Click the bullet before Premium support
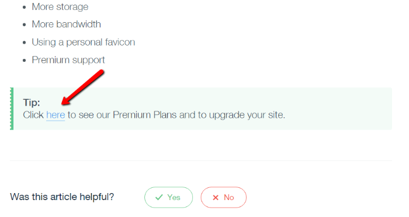Image resolution: width=409 pixels, height=217 pixels. (x=25, y=61)
